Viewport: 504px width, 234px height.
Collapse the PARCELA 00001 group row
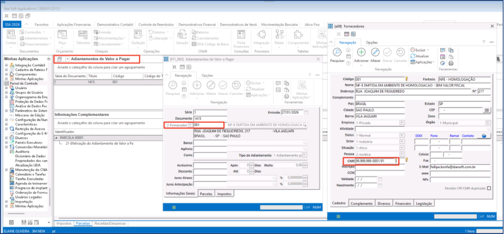click(56, 137)
